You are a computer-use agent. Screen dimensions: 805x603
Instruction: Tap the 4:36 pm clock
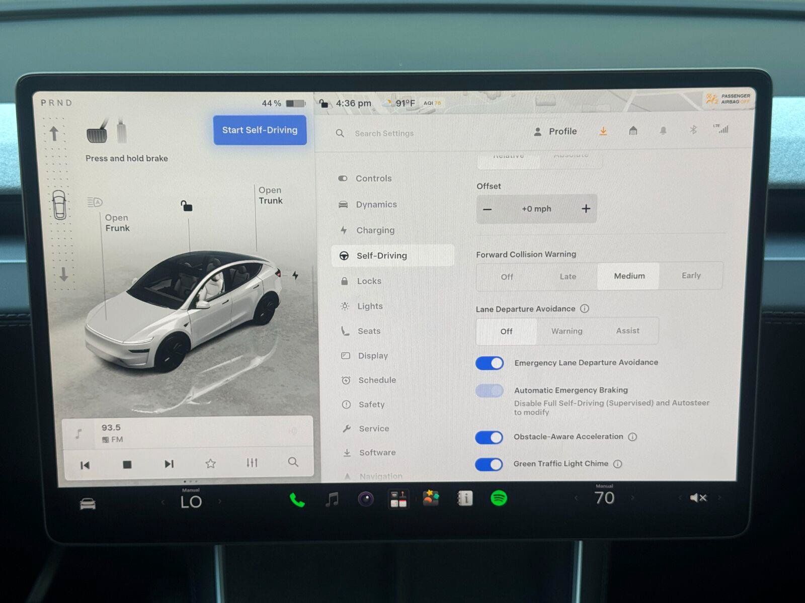(x=353, y=104)
